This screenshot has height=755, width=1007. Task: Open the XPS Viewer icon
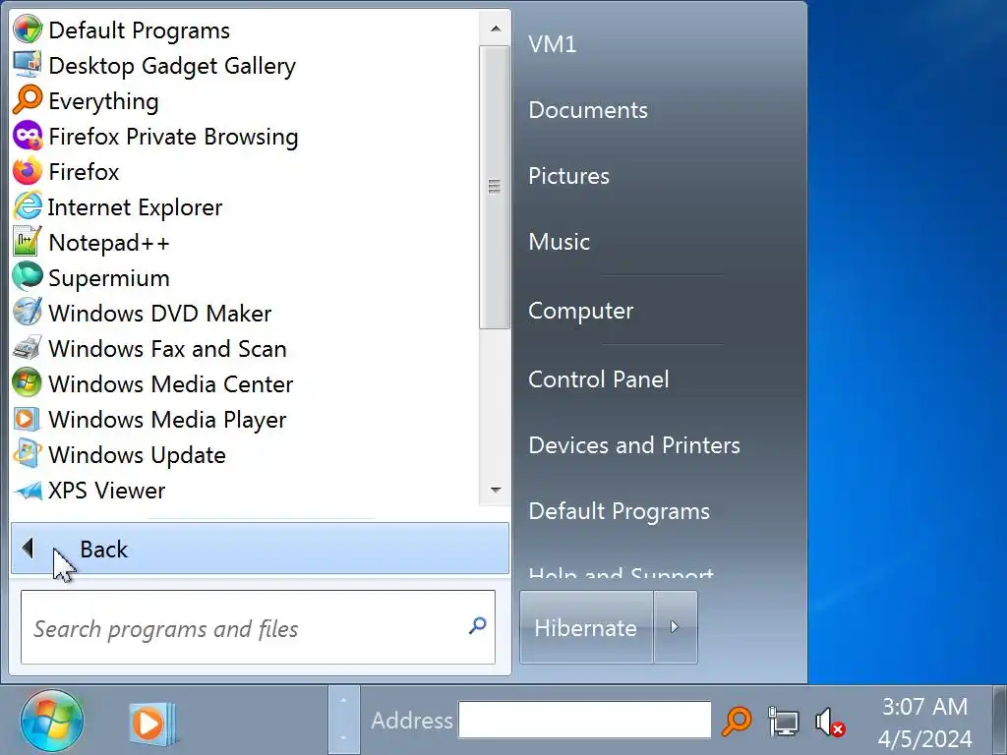coord(28,491)
